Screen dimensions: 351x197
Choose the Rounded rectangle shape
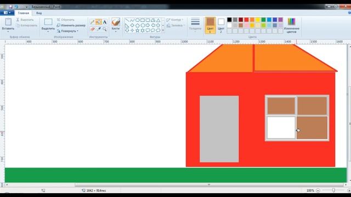point(148,20)
